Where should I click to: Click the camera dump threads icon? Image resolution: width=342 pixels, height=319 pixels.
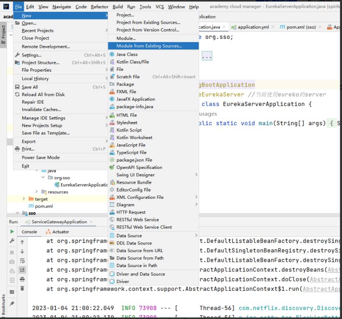(12, 262)
